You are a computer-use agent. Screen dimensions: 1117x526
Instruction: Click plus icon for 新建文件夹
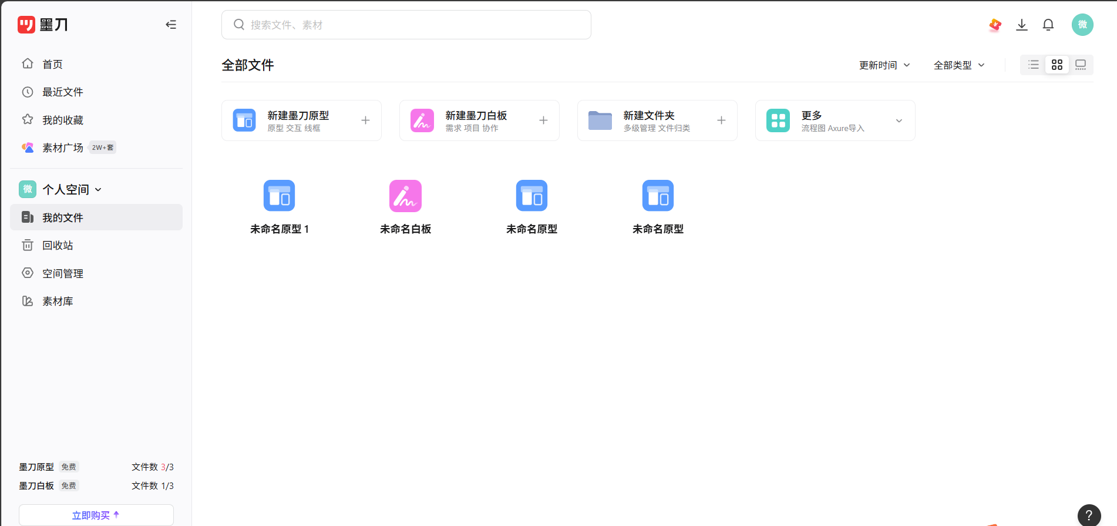[721, 120]
